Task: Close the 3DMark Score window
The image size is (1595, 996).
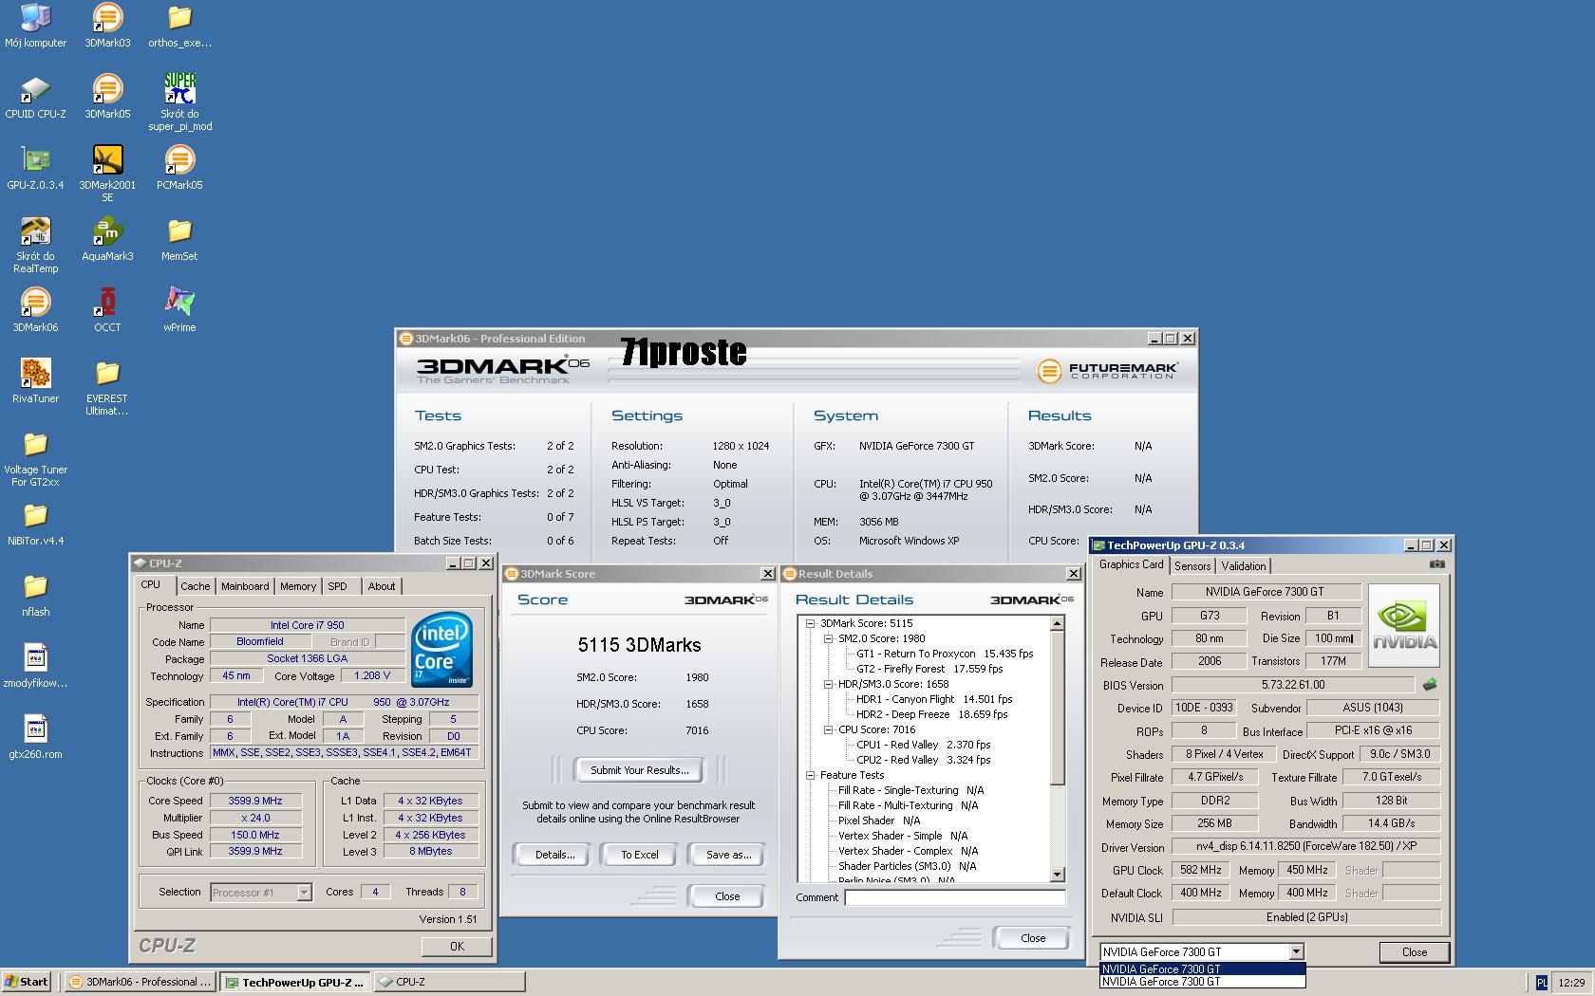Action: 767,574
